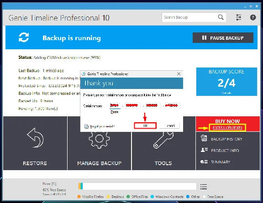
Task: Maximize the Genie Timeline window
Action: tap(251, 6)
